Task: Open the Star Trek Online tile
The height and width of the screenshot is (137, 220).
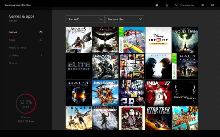Action: point(158,118)
